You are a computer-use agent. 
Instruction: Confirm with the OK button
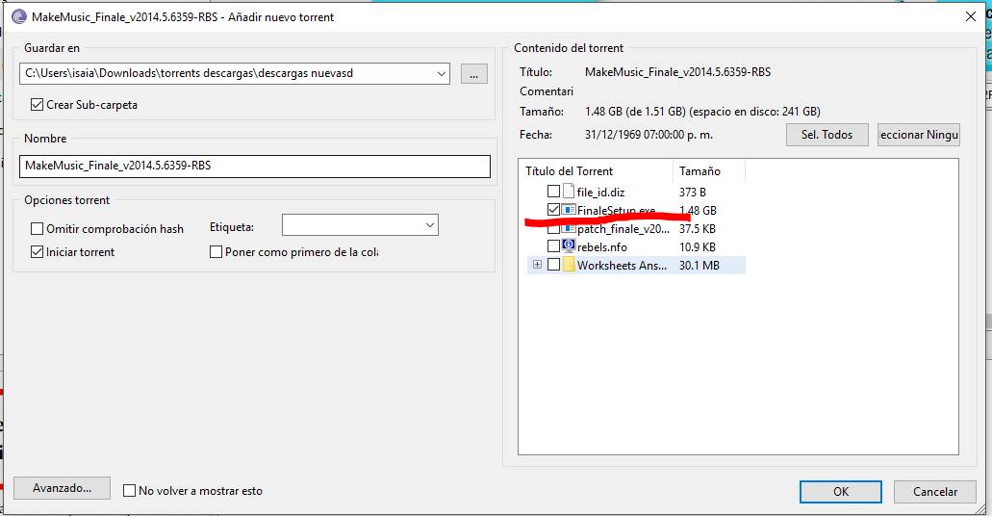[841, 492]
